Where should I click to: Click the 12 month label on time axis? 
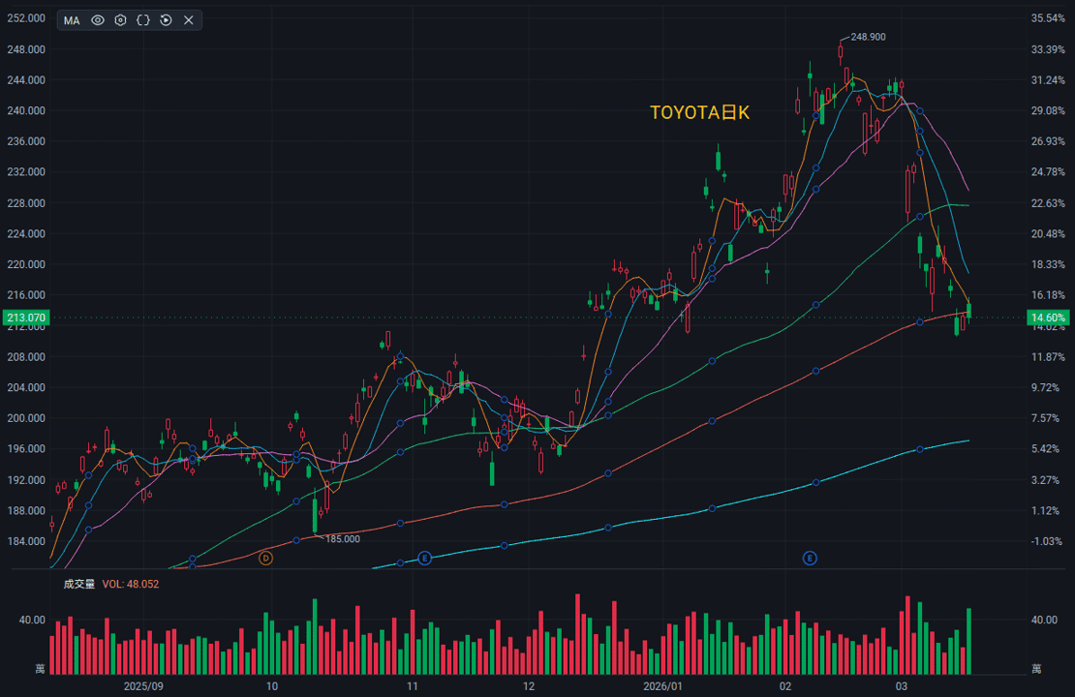(529, 686)
